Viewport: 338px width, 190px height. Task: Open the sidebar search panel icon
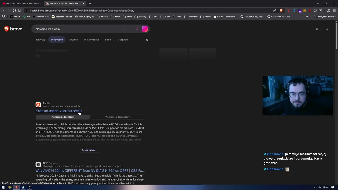click(x=320, y=11)
